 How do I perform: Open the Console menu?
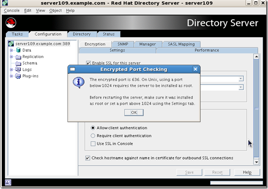tap(12, 11)
